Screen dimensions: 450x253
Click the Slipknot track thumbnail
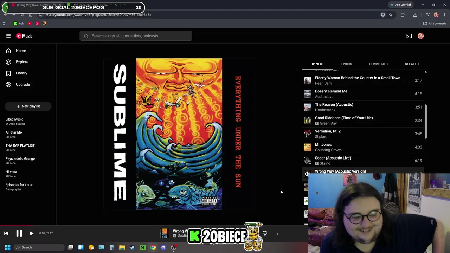pyautogui.click(x=308, y=134)
